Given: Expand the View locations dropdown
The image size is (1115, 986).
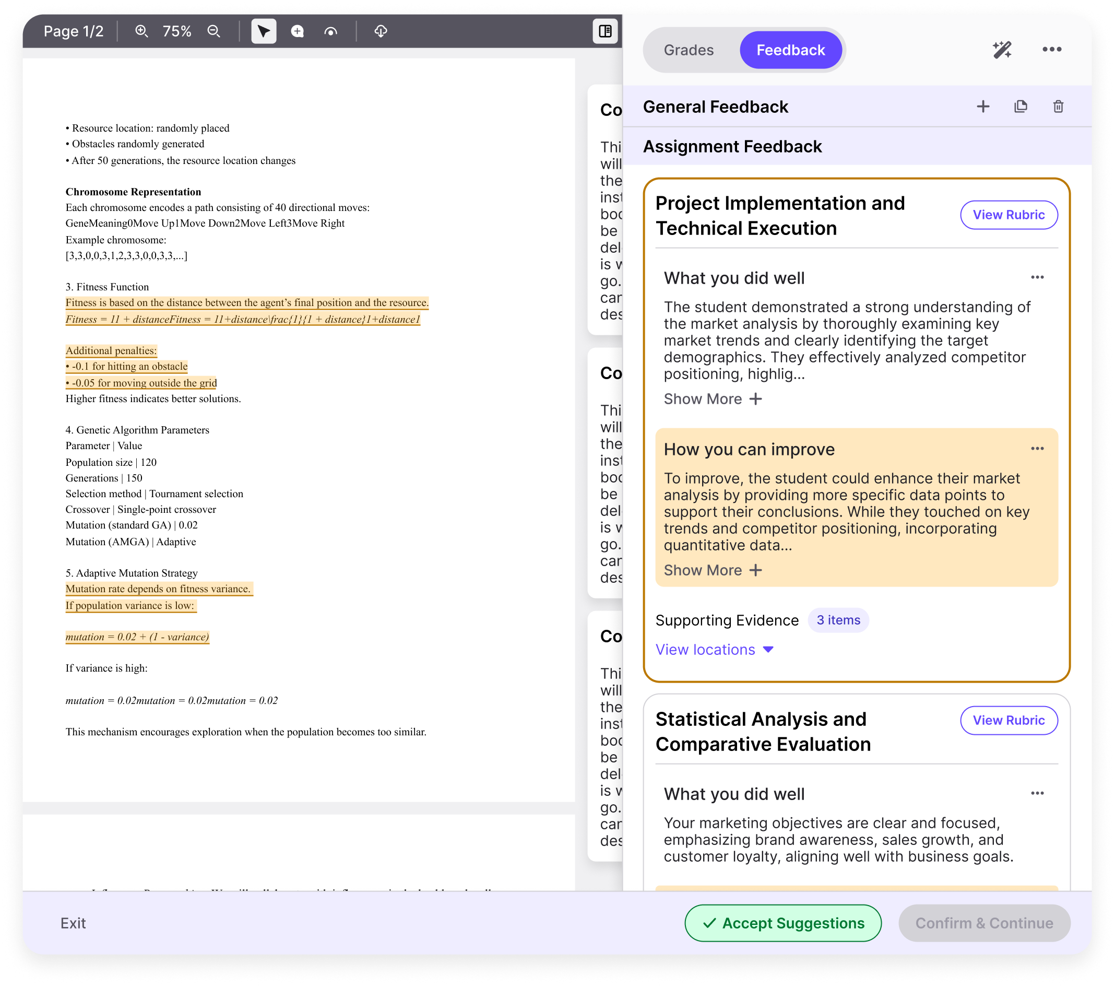Looking at the screenshot, I should click(714, 649).
